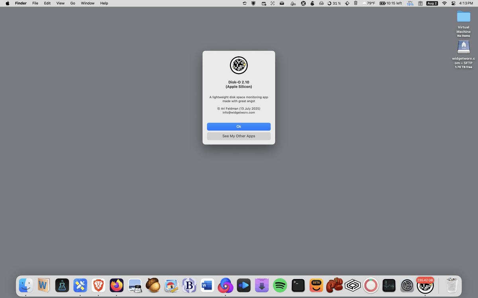
Task: Click the CPU 19% menu bar indicator
Action: pyautogui.click(x=410, y=3)
